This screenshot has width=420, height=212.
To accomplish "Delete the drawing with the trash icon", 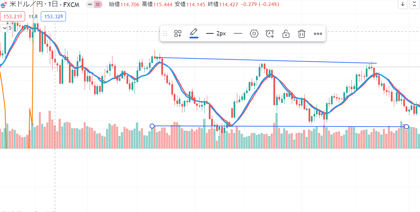I will click(302, 33).
